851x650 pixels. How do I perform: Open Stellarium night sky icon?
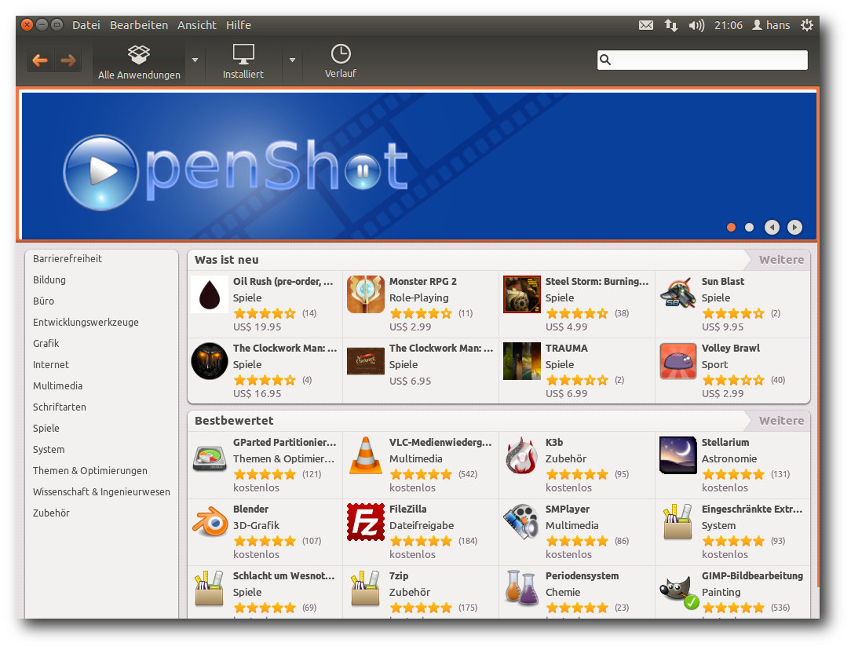pos(678,455)
